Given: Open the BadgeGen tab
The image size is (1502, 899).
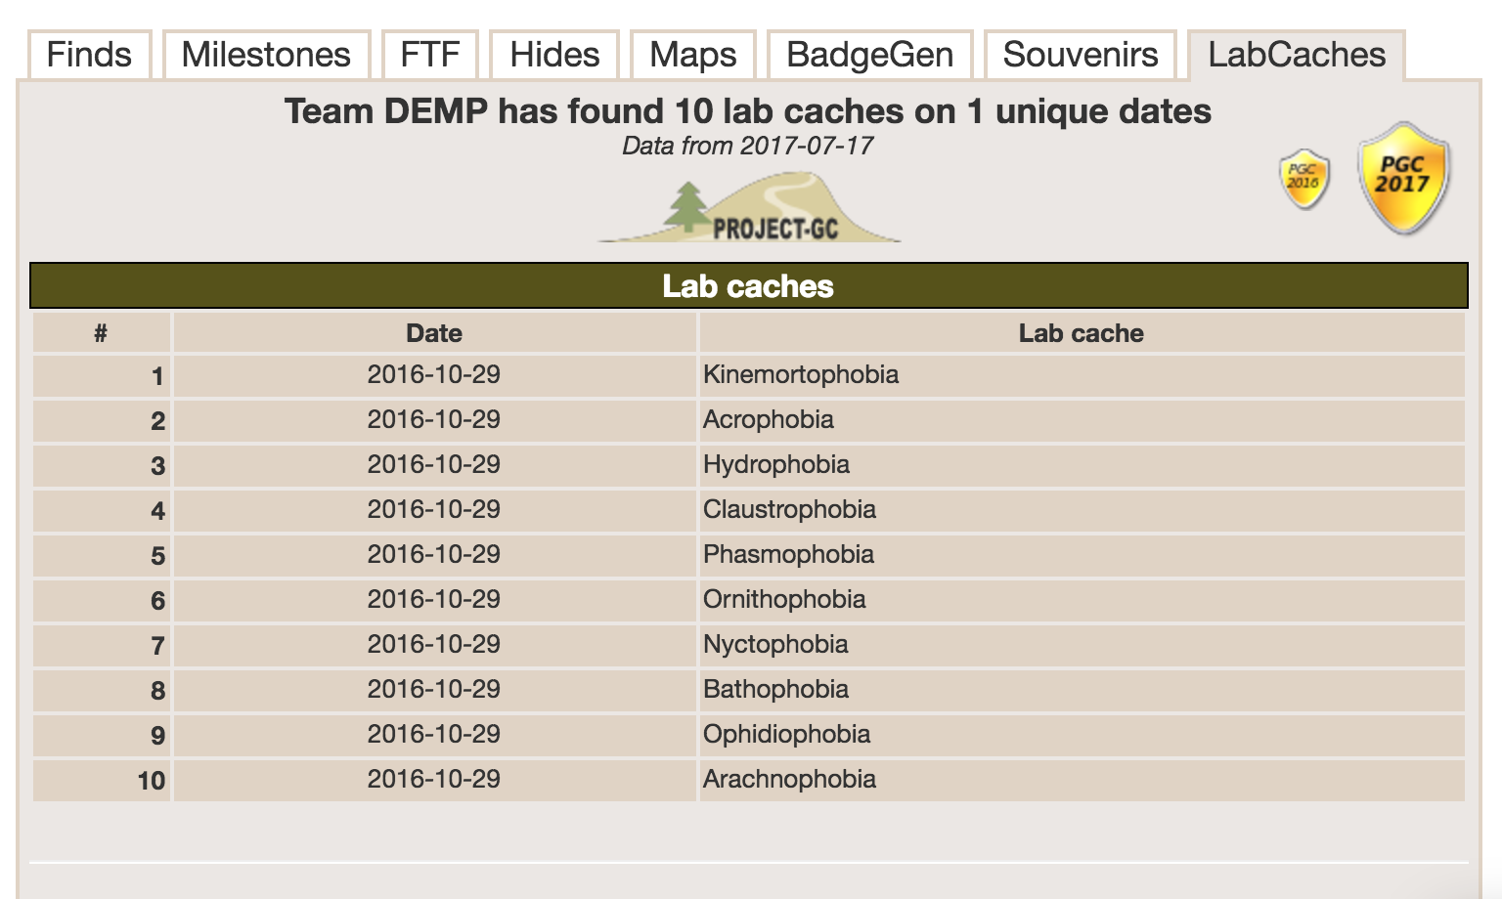Looking at the screenshot, I should pos(870,55).
